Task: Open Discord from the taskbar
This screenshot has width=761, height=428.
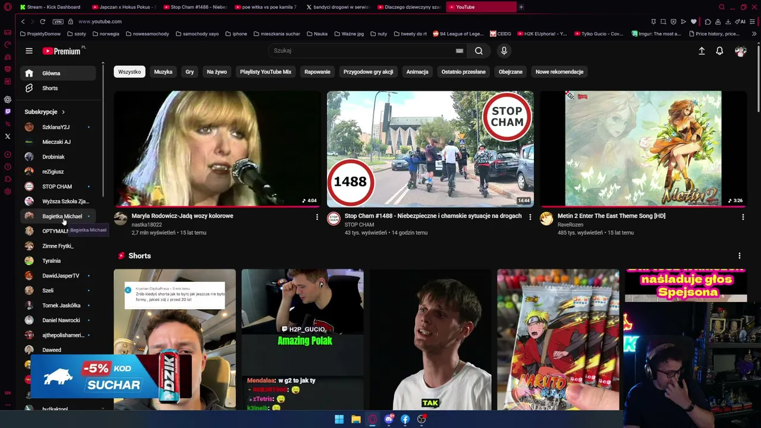Action: coord(389,419)
